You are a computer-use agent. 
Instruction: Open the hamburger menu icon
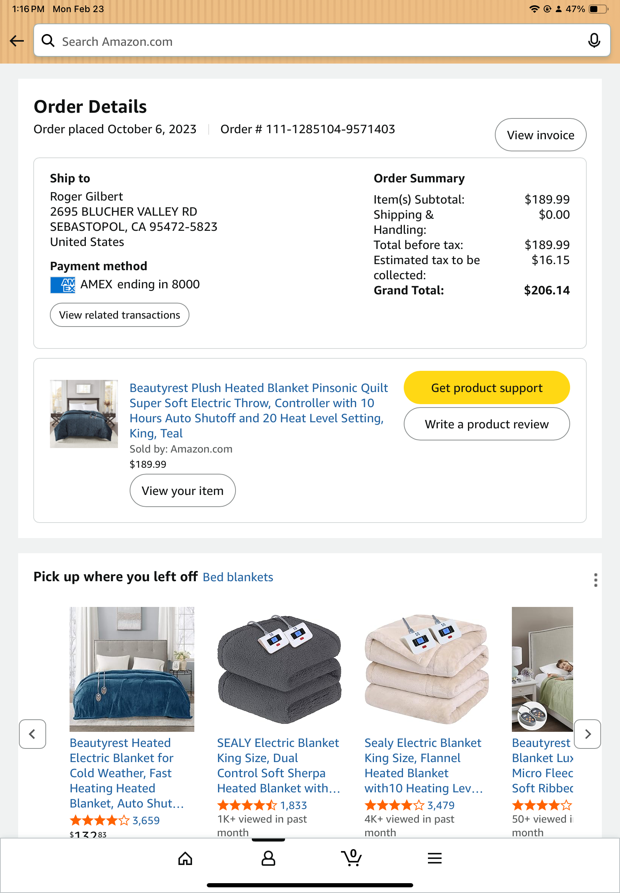[434, 858]
